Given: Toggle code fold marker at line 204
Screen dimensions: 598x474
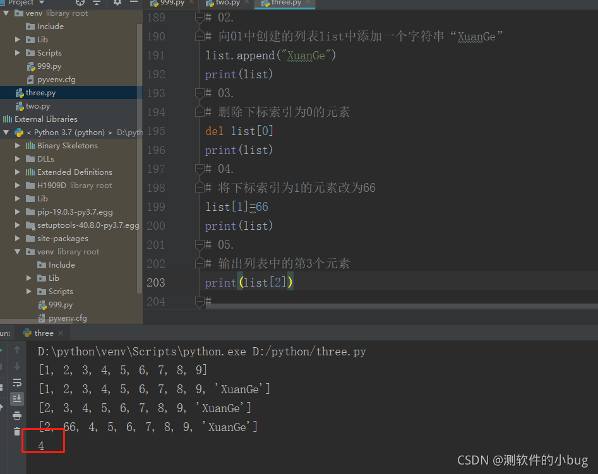Looking at the screenshot, I should point(200,302).
